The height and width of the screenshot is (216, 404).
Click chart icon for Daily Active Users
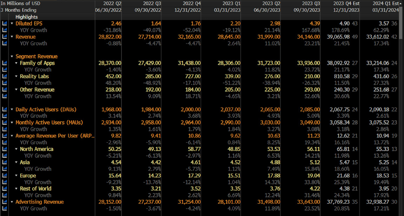[x=5, y=110]
